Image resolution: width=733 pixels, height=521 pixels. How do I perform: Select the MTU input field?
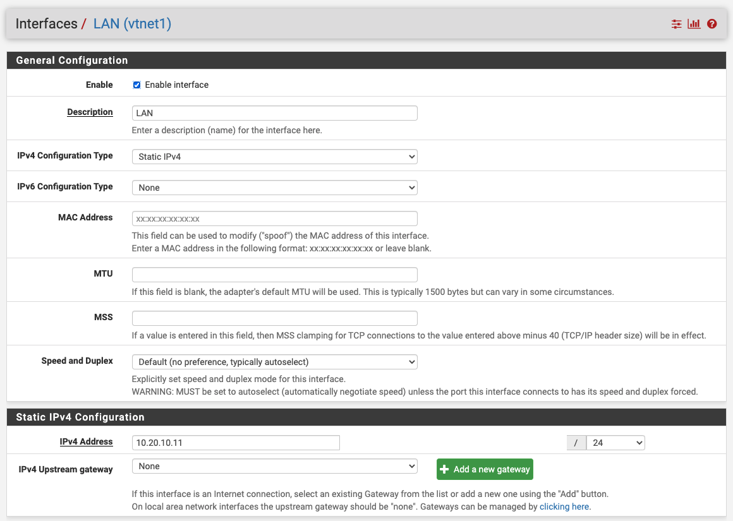274,275
